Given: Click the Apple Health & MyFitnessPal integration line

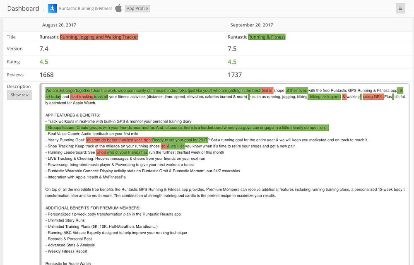Looking at the screenshot, I should tap(86, 177).
